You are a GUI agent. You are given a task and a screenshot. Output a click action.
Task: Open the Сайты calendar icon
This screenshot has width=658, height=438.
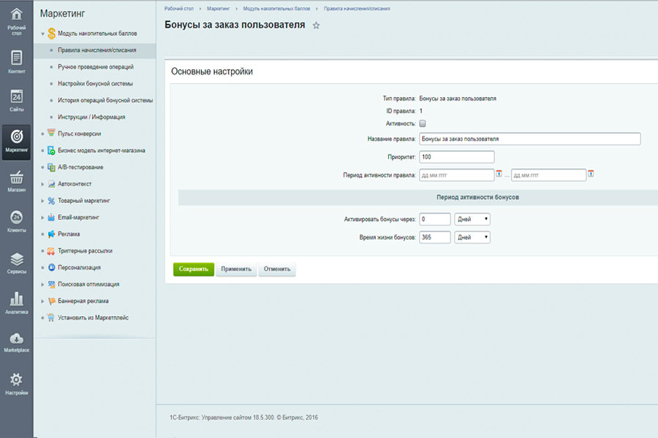tap(16, 96)
